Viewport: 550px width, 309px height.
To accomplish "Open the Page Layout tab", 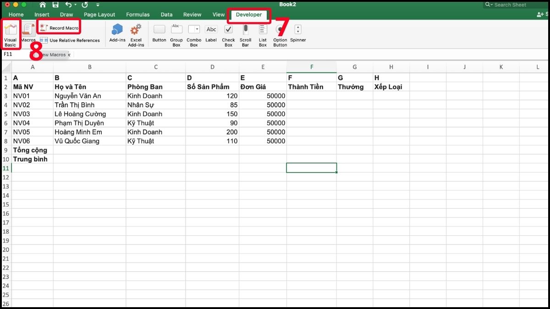I will pos(99,15).
